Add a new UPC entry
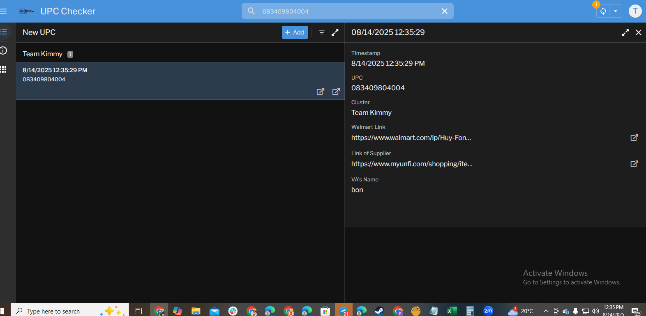This screenshot has width=646, height=316. click(295, 32)
